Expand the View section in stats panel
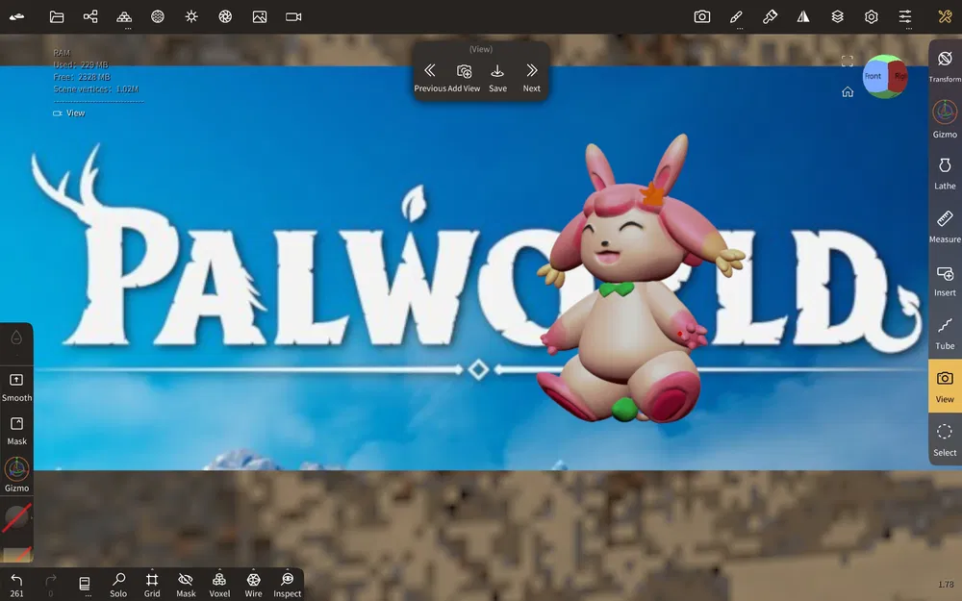Viewport: 962px width, 601px height. (x=69, y=113)
